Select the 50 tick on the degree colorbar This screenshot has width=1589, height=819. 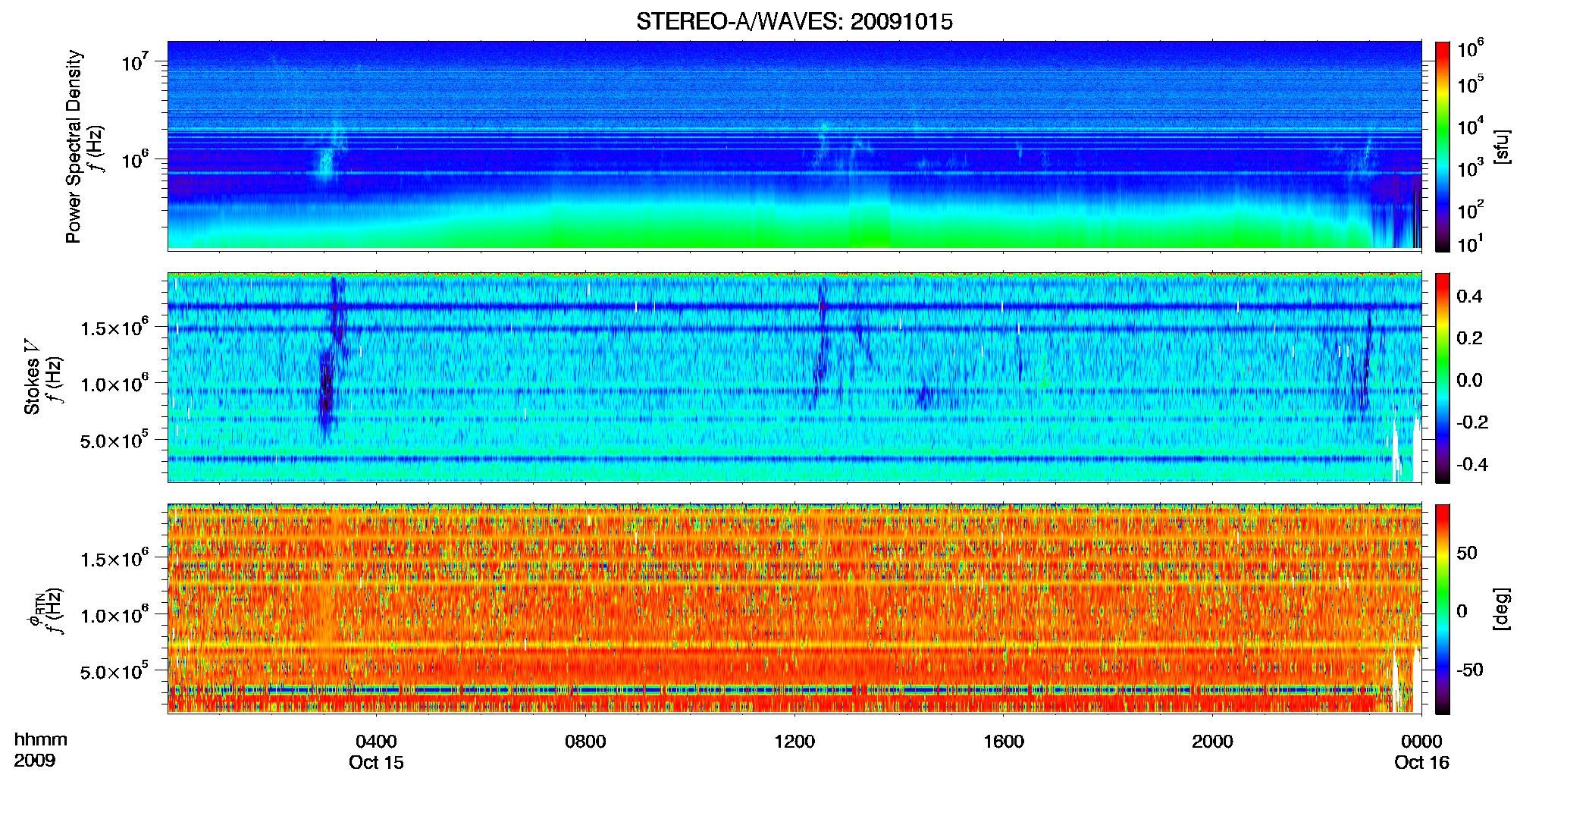pos(1467,553)
